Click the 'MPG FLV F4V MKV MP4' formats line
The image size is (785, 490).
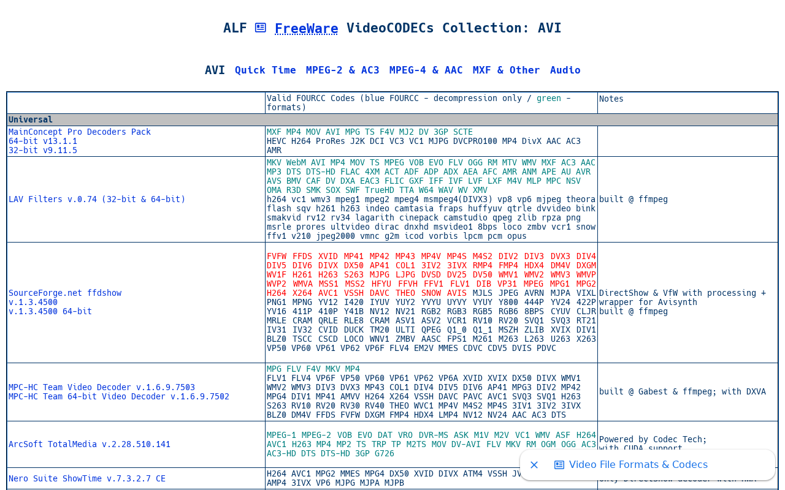tap(313, 369)
